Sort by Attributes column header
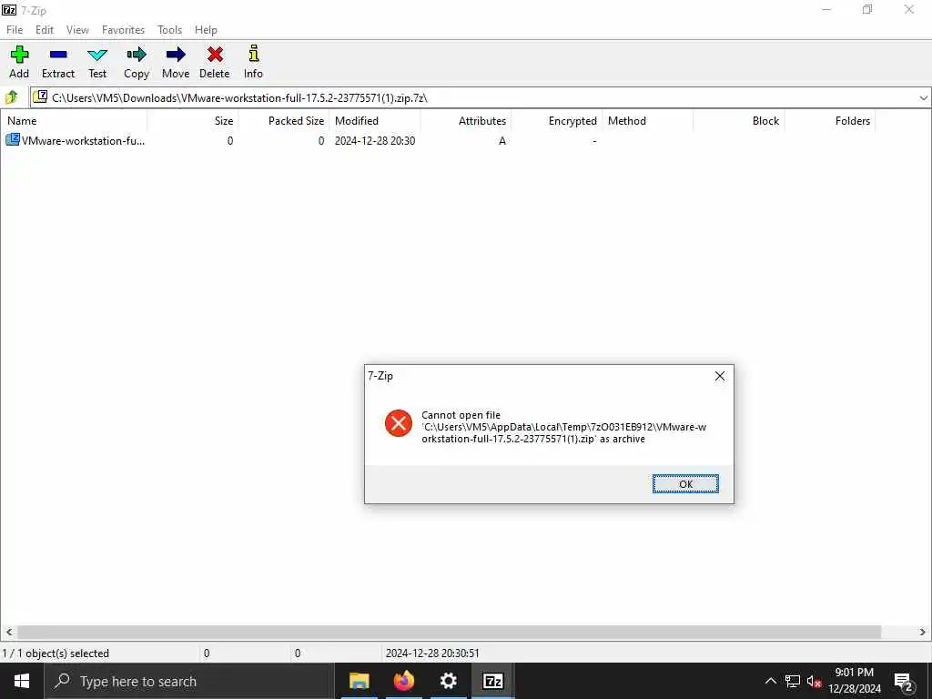The height and width of the screenshot is (699, 932). [x=466, y=121]
